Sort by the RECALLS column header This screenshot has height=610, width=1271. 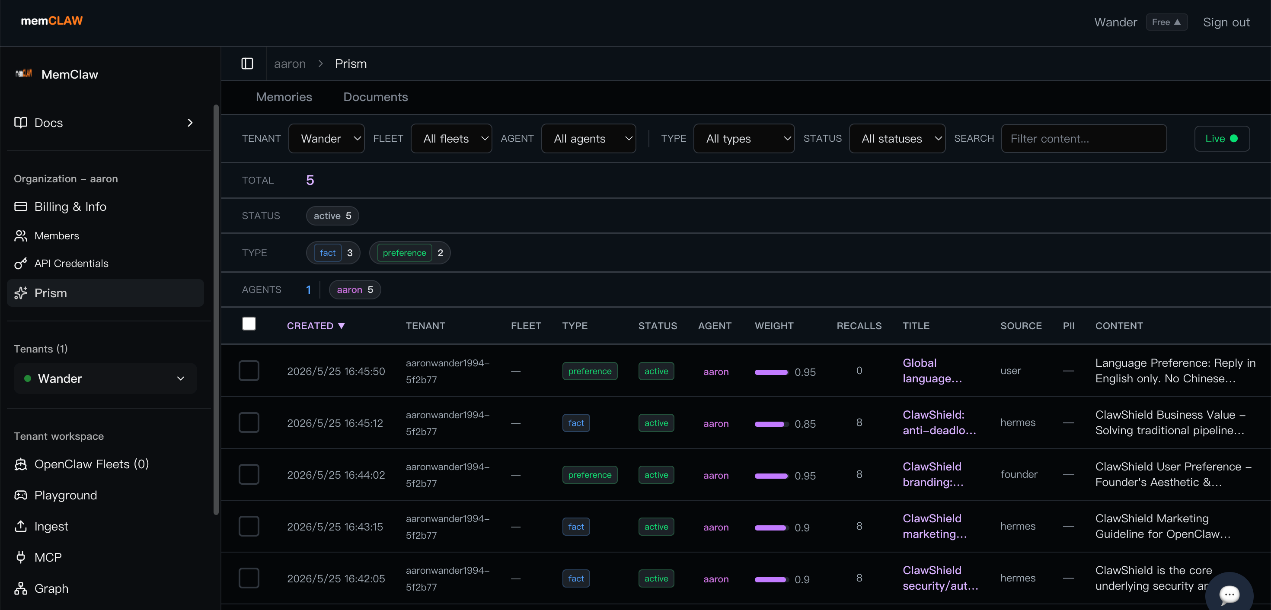[859, 326]
